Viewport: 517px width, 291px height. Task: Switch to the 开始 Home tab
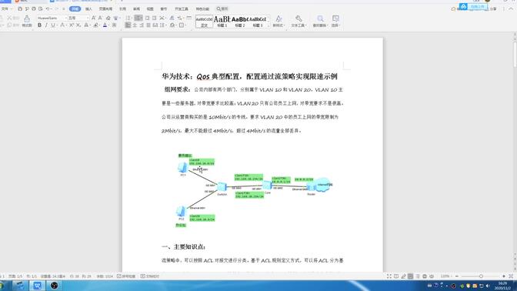75,9
